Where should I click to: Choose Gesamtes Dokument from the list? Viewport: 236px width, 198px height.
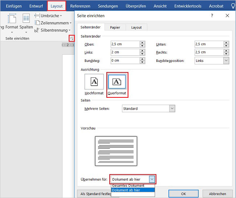pyautogui.click(x=129, y=185)
